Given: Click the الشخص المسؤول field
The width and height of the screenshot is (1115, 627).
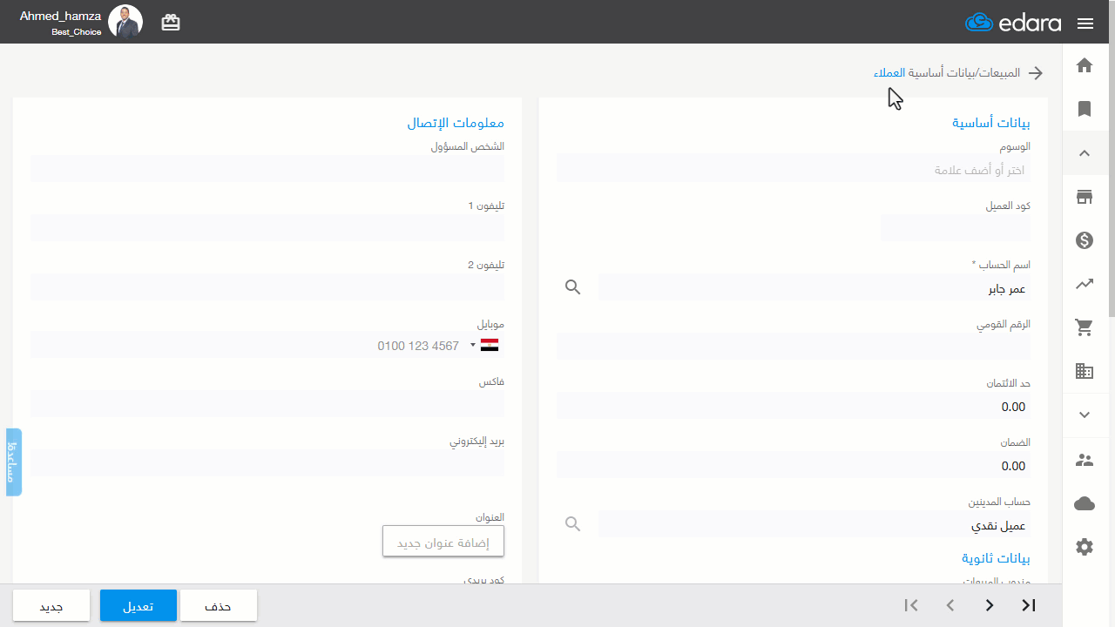Looking at the screenshot, I should pyautogui.click(x=267, y=169).
